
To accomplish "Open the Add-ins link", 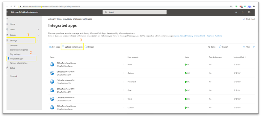I will pyautogui.click(x=219, y=36).
